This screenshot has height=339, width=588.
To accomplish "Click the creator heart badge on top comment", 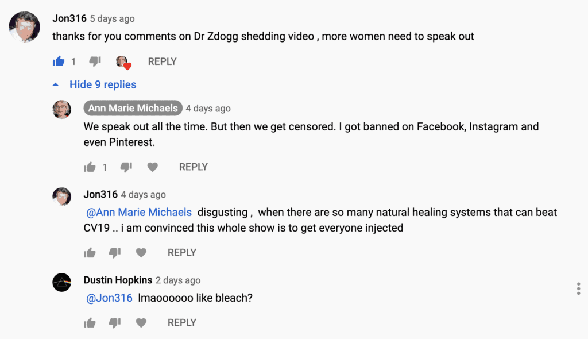I will pos(123,62).
